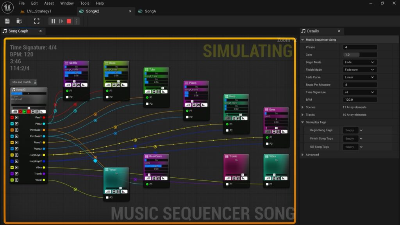This screenshot has width=400, height=225.
Task: Tick the P1 checkbox on Tromb node
Action: click(x=227, y=184)
